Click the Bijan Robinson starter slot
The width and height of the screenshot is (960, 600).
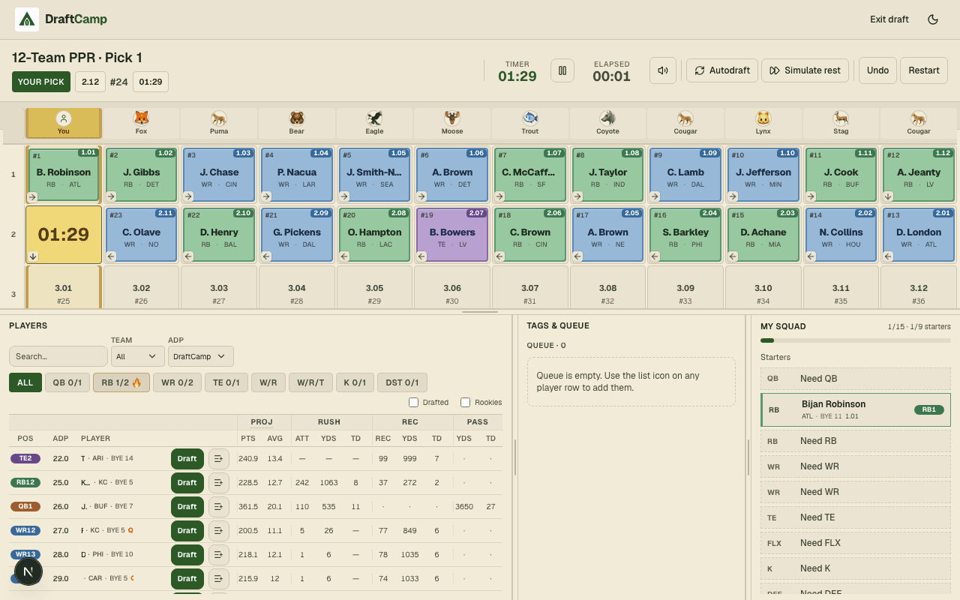(856, 410)
